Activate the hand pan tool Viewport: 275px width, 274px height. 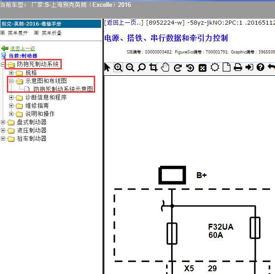coord(165,68)
